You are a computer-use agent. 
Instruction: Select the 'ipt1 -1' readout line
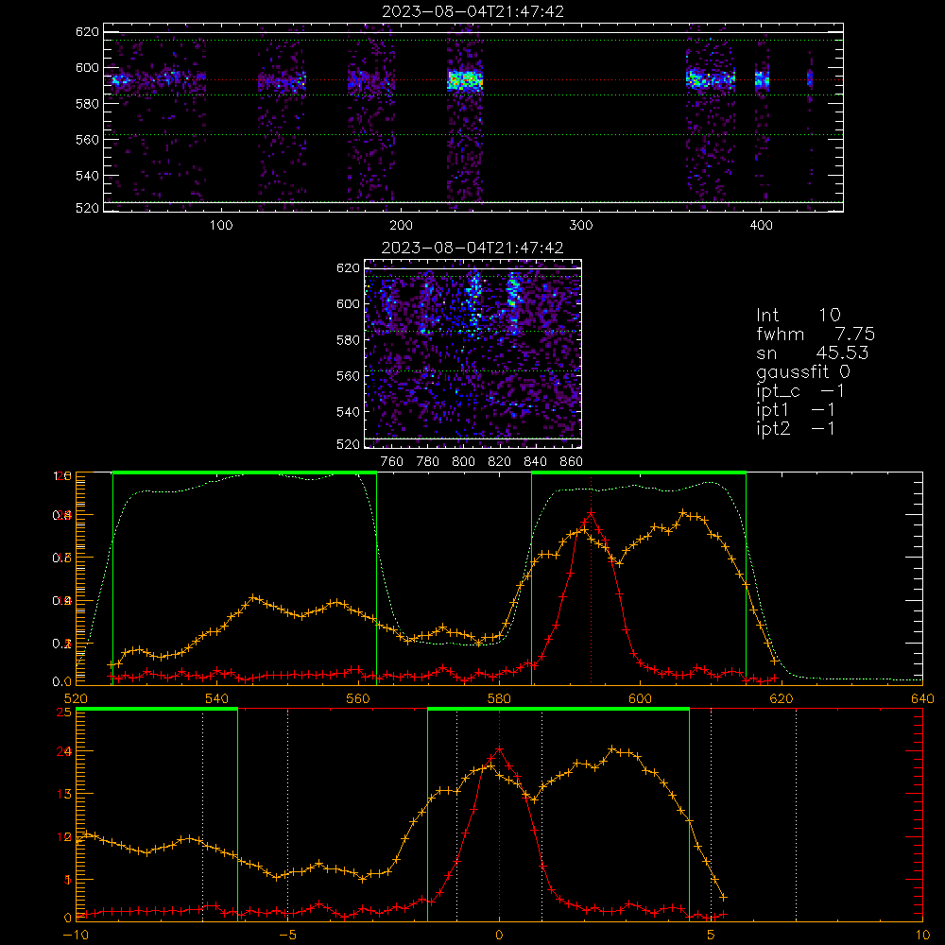[796, 410]
